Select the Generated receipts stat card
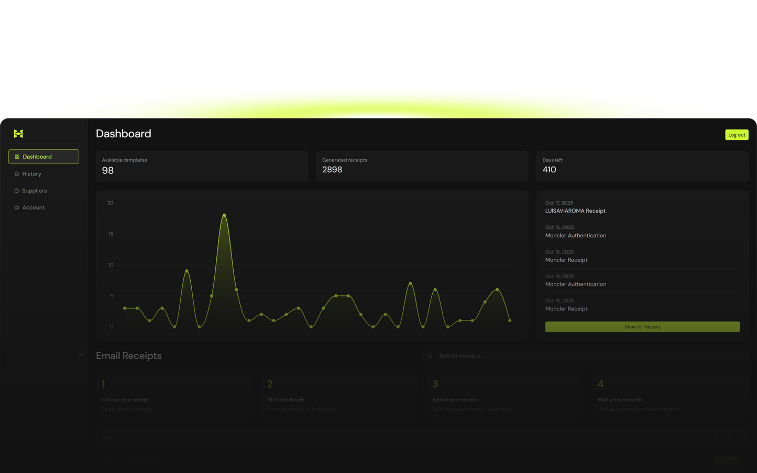 (x=422, y=167)
